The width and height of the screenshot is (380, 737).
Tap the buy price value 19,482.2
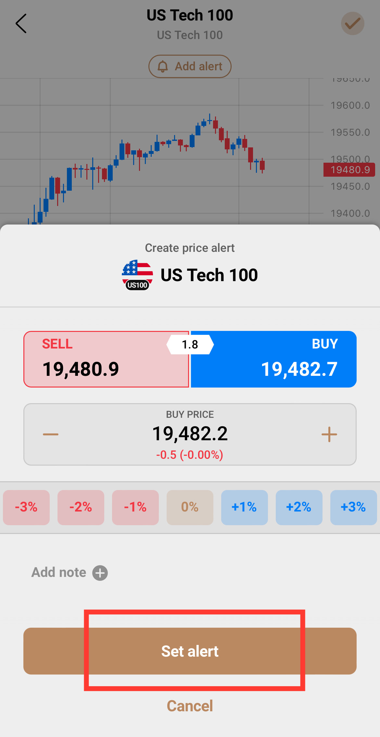pos(190,434)
